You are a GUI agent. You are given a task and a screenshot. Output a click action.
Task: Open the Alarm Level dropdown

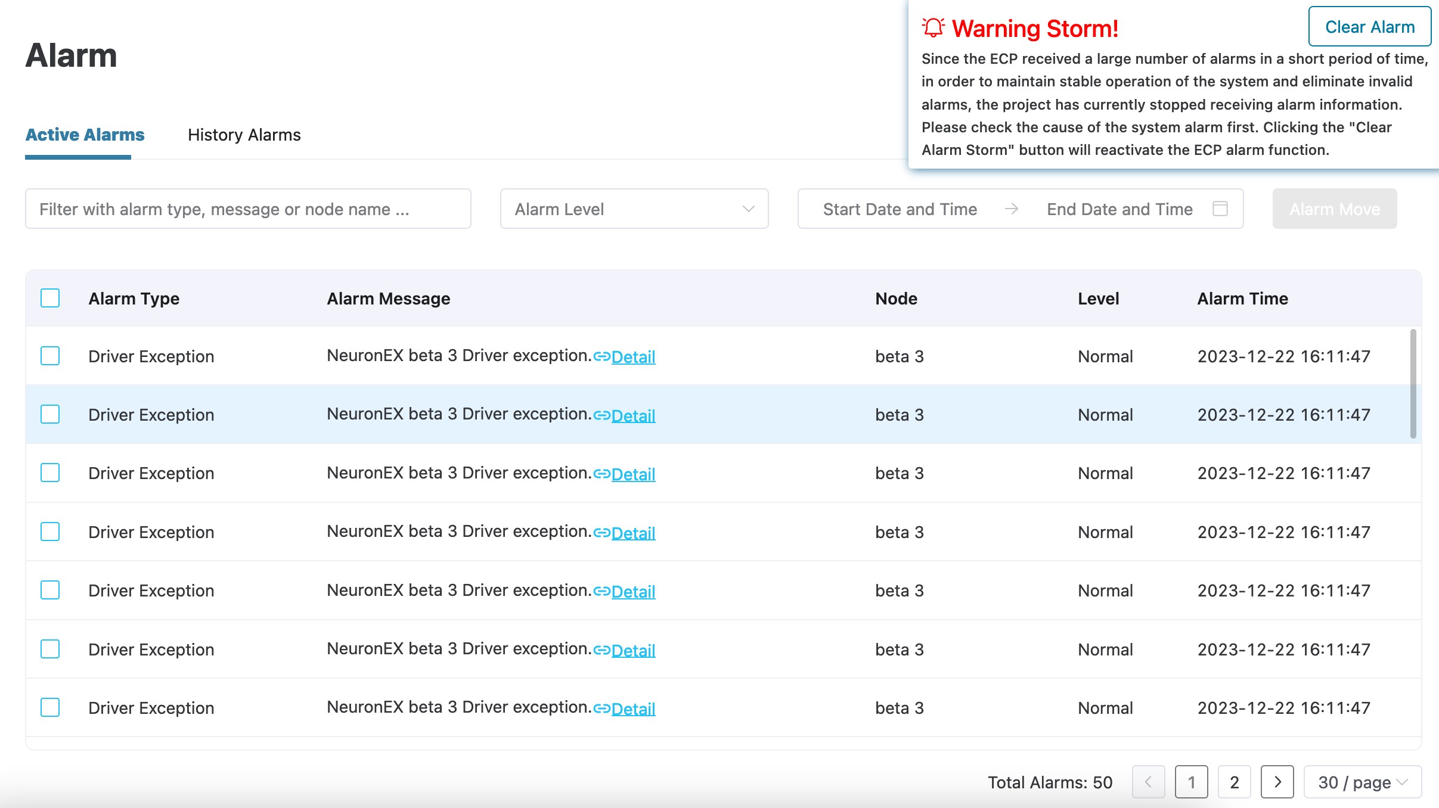coord(634,209)
